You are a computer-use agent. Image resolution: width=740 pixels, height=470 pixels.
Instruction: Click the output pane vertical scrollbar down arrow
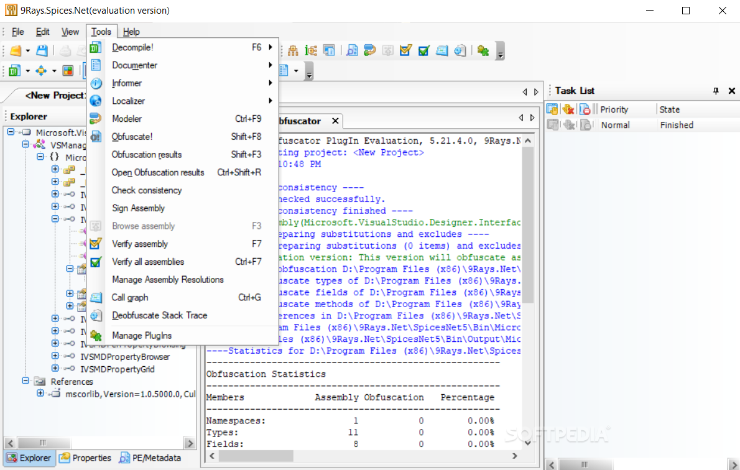(x=527, y=443)
